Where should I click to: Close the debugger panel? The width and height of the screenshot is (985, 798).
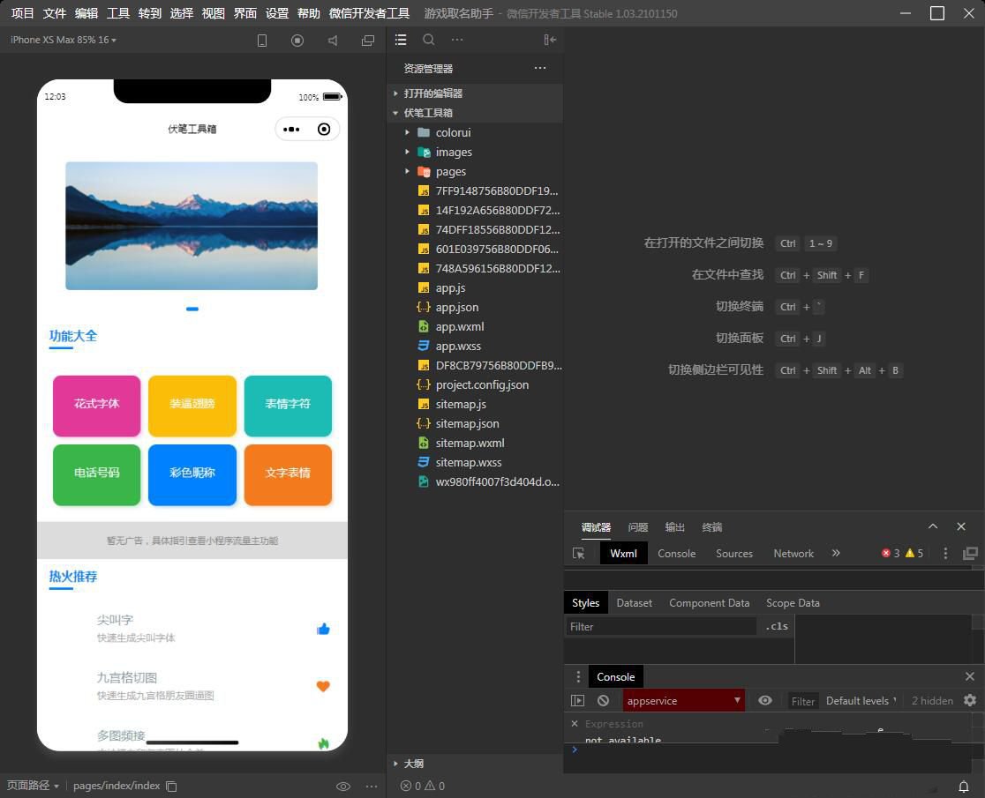click(x=961, y=527)
